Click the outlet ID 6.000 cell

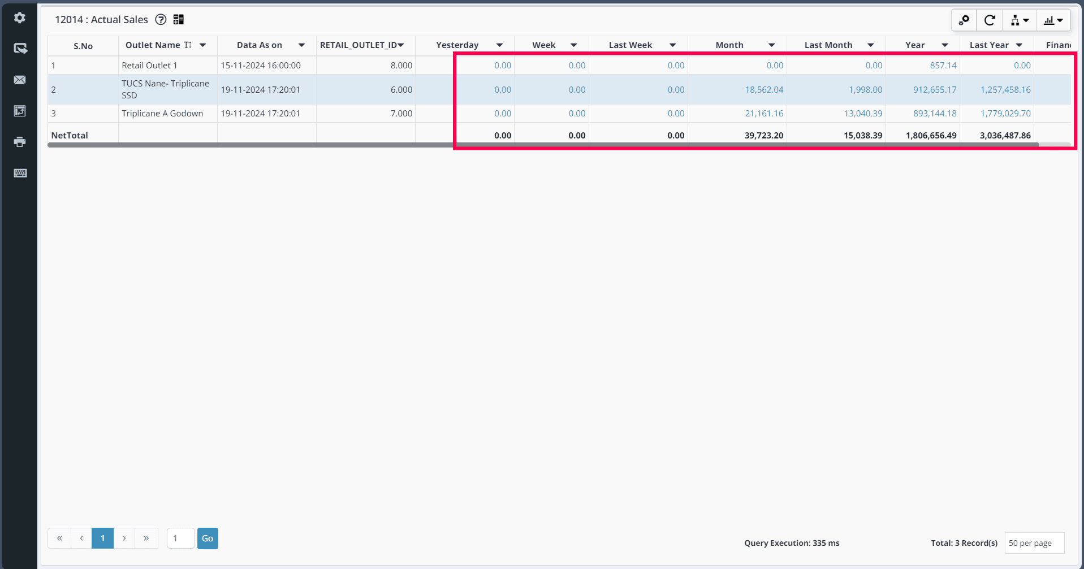click(366, 89)
